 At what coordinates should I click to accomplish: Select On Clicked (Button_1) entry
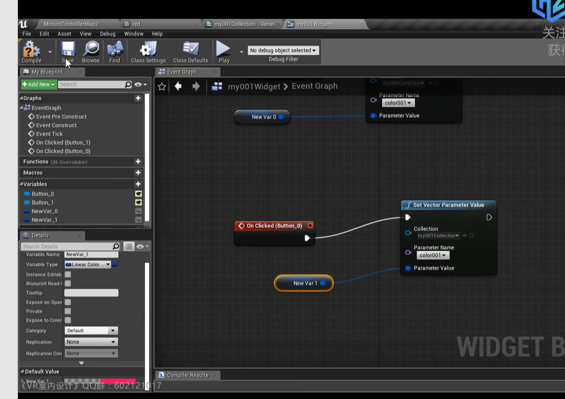point(63,143)
